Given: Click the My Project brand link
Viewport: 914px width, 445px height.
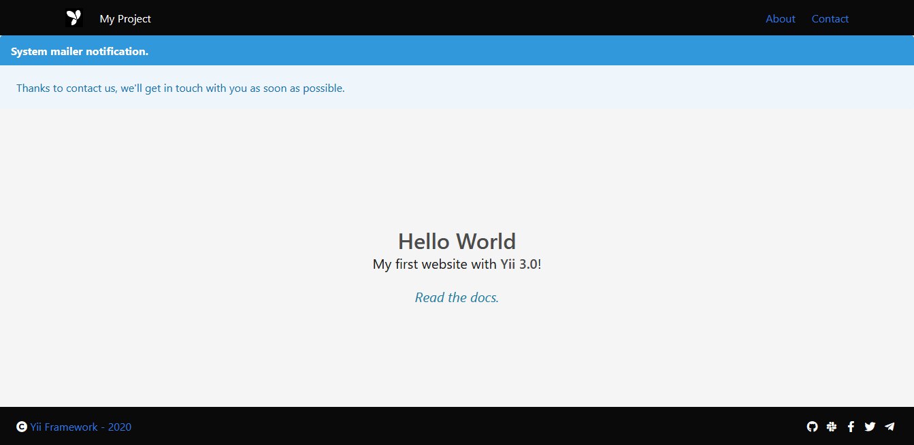Looking at the screenshot, I should click(125, 19).
